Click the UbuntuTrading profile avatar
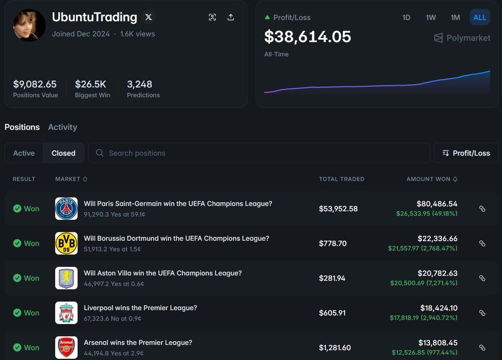Image resolution: width=502 pixels, height=360 pixels. pos(29,25)
